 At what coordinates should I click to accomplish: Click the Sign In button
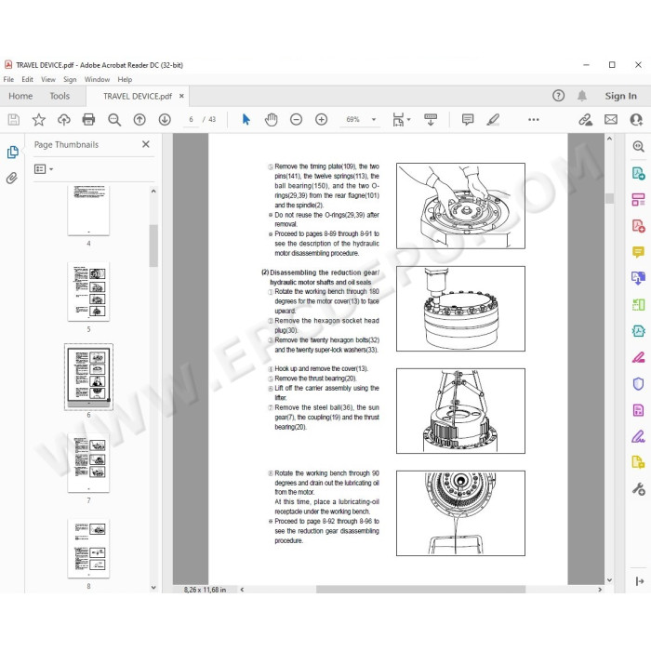pyautogui.click(x=620, y=96)
